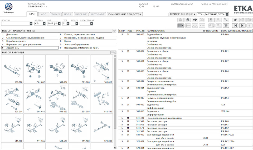The width and height of the screenshot is (253, 150).
Task: Switch to the ACC tab
Action: 43,14
